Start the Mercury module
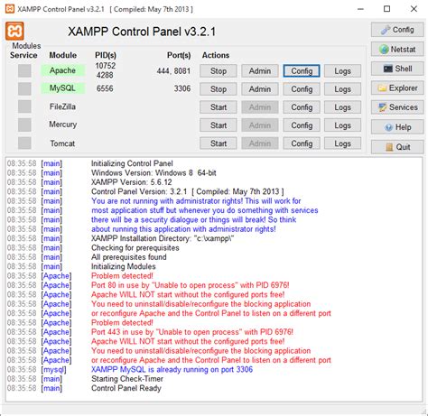This screenshot has width=428, height=416. [x=219, y=125]
